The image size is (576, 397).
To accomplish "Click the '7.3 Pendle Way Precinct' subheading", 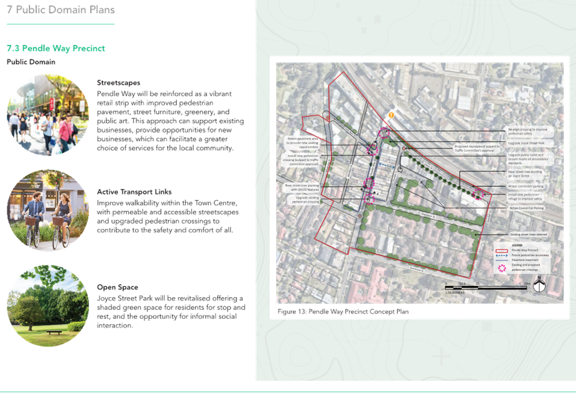I will coord(56,48).
